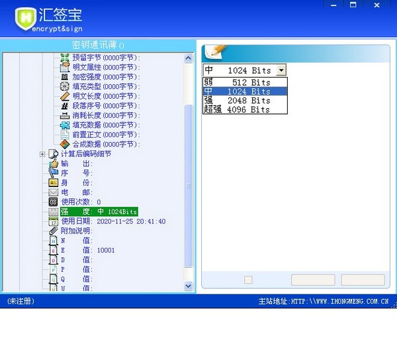Open the key strength combo box arrow
397x350 pixels.
281,70
